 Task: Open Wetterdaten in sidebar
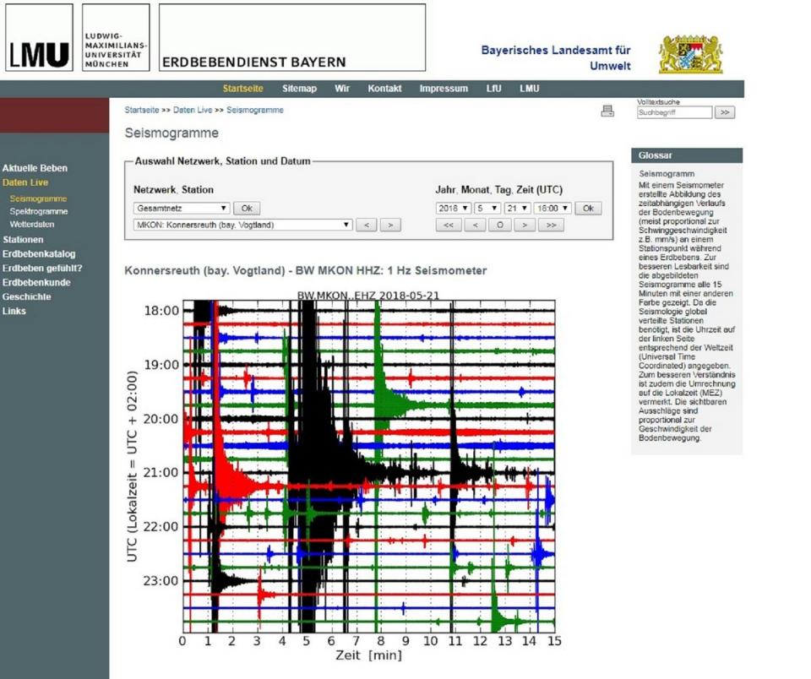(x=32, y=225)
